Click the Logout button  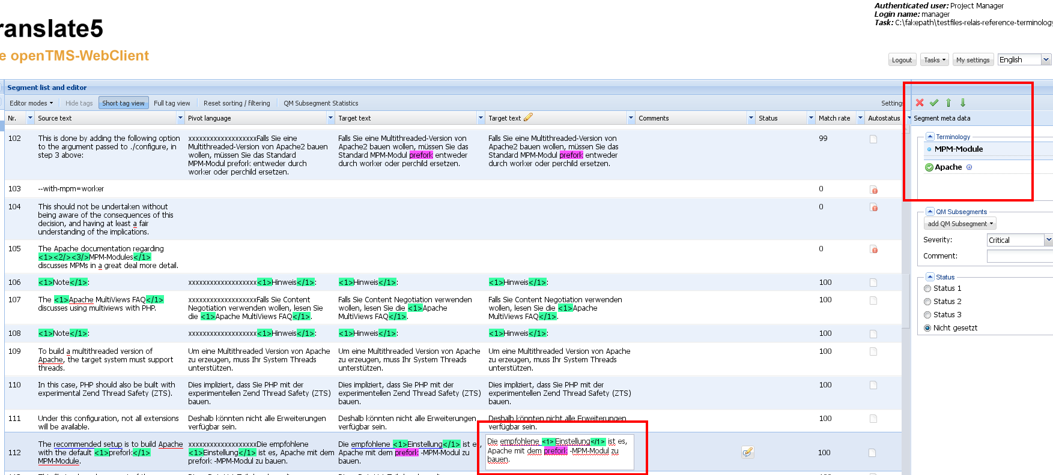pos(902,60)
